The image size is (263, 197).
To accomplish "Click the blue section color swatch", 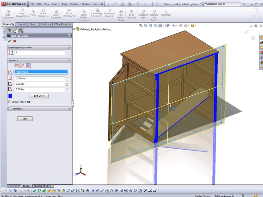I will pyautogui.click(x=10, y=96).
